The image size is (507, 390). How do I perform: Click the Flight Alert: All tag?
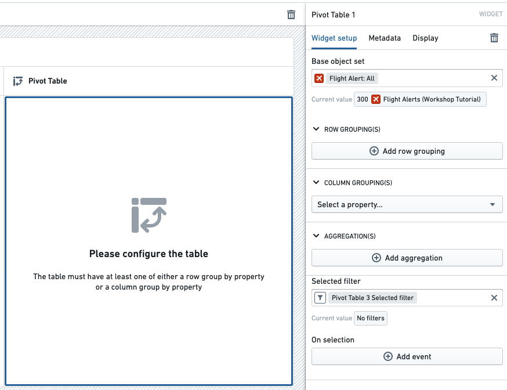click(352, 78)
